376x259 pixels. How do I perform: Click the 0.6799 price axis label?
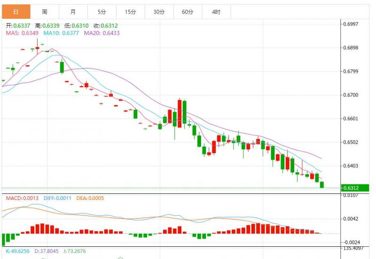pyautogui.click(x=351, y=71)
